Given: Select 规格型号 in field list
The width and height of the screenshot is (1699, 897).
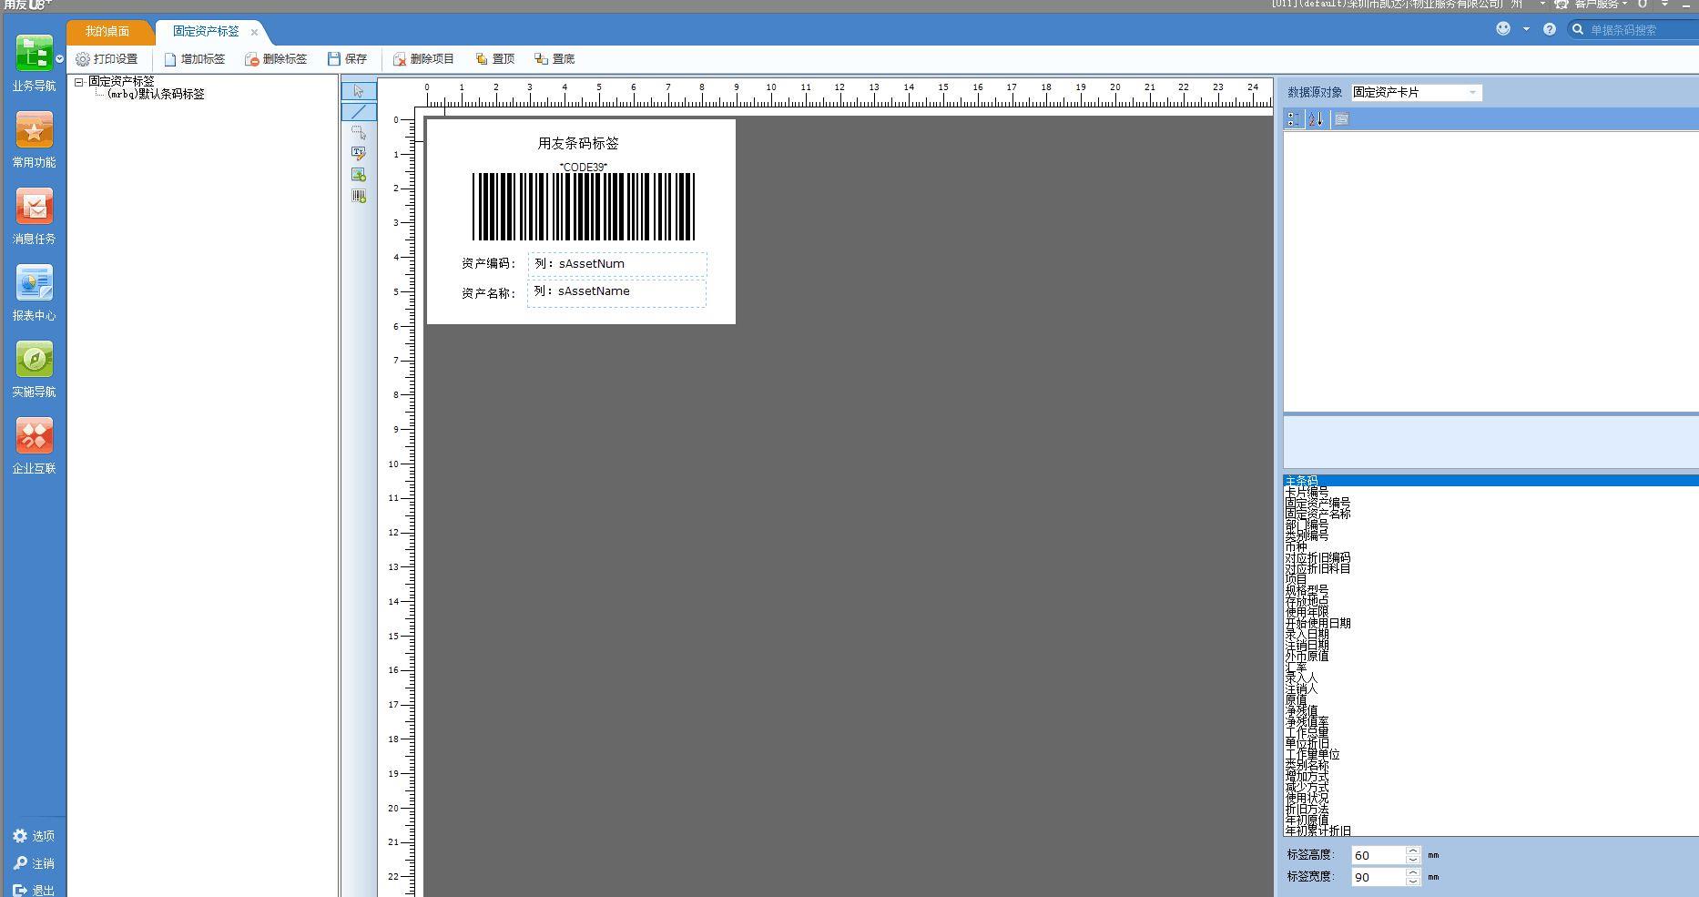Looking at the screenshot, I should 1490,590.
